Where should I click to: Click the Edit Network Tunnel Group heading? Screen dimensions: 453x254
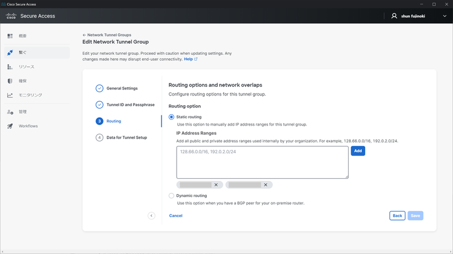(x=116, y=42)
